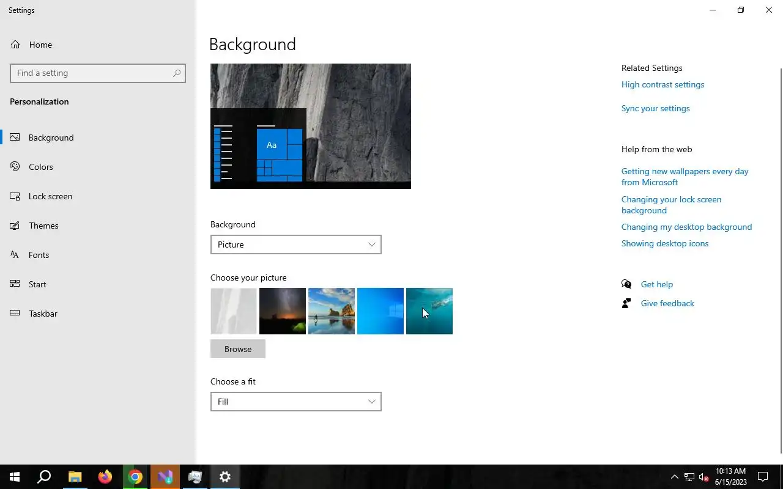The height and width of the screenshot is (489, 783).
Task: Open the taskbar clock showing 10:13 AM
Action: [x=731, y=477]
